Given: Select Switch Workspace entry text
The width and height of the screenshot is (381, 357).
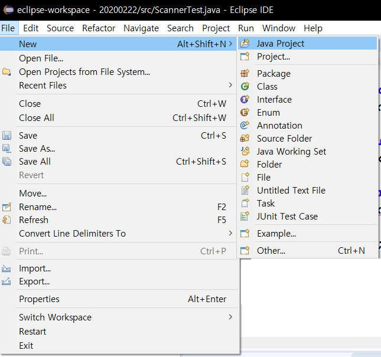Looking at the screenshot, I should (55, 317).
